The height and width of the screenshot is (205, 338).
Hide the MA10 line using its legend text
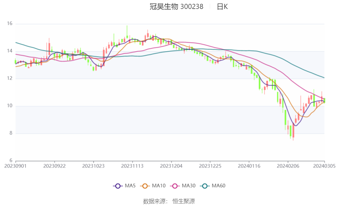click(159, 186)
